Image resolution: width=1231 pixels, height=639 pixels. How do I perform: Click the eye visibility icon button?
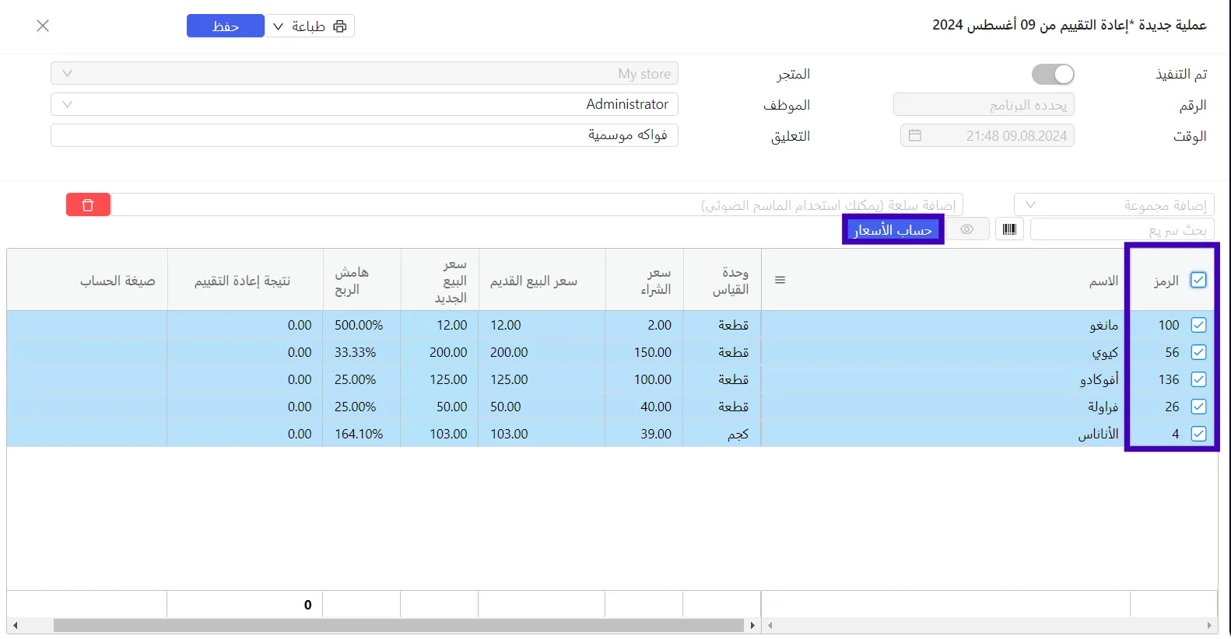(966, 229)
